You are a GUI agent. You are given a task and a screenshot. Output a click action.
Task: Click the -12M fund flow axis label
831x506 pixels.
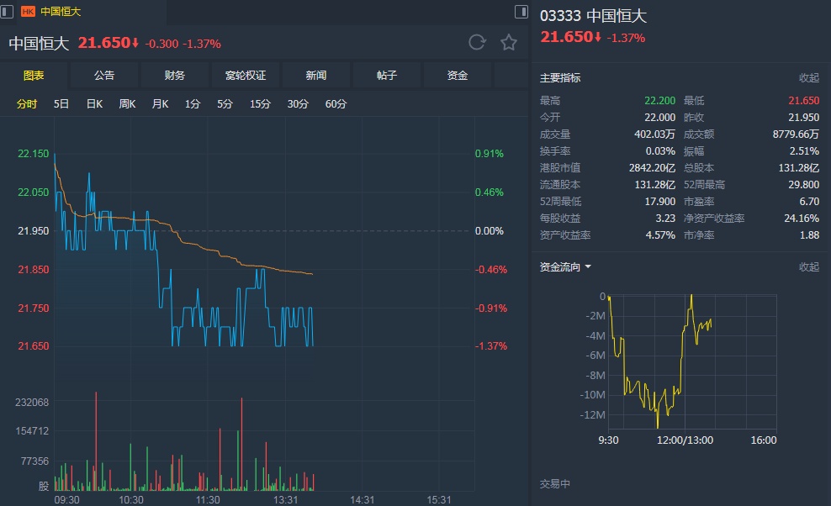click(x=592, y=414)
